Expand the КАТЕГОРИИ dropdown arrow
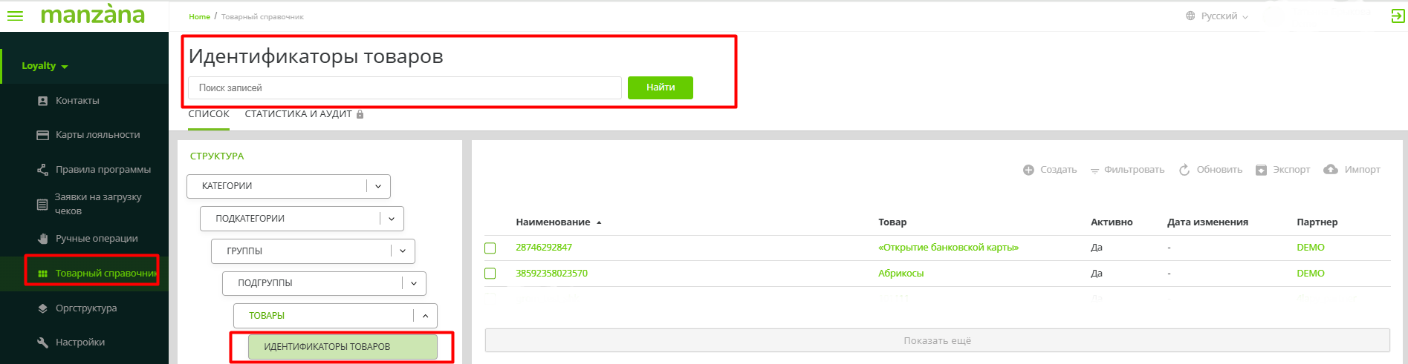This screenshot has width=1408, height=364. coord(378,186)
